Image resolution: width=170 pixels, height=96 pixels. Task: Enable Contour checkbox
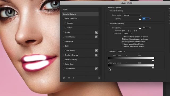(65, 23)
